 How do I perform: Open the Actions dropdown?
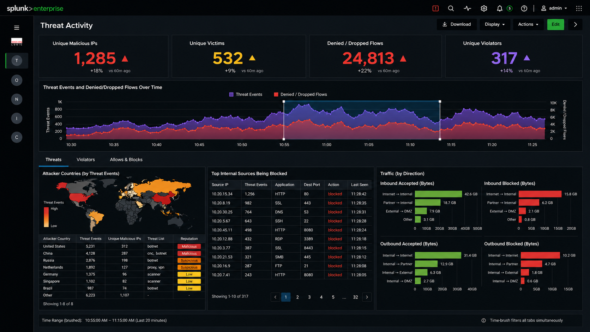(x=528, y=24)
